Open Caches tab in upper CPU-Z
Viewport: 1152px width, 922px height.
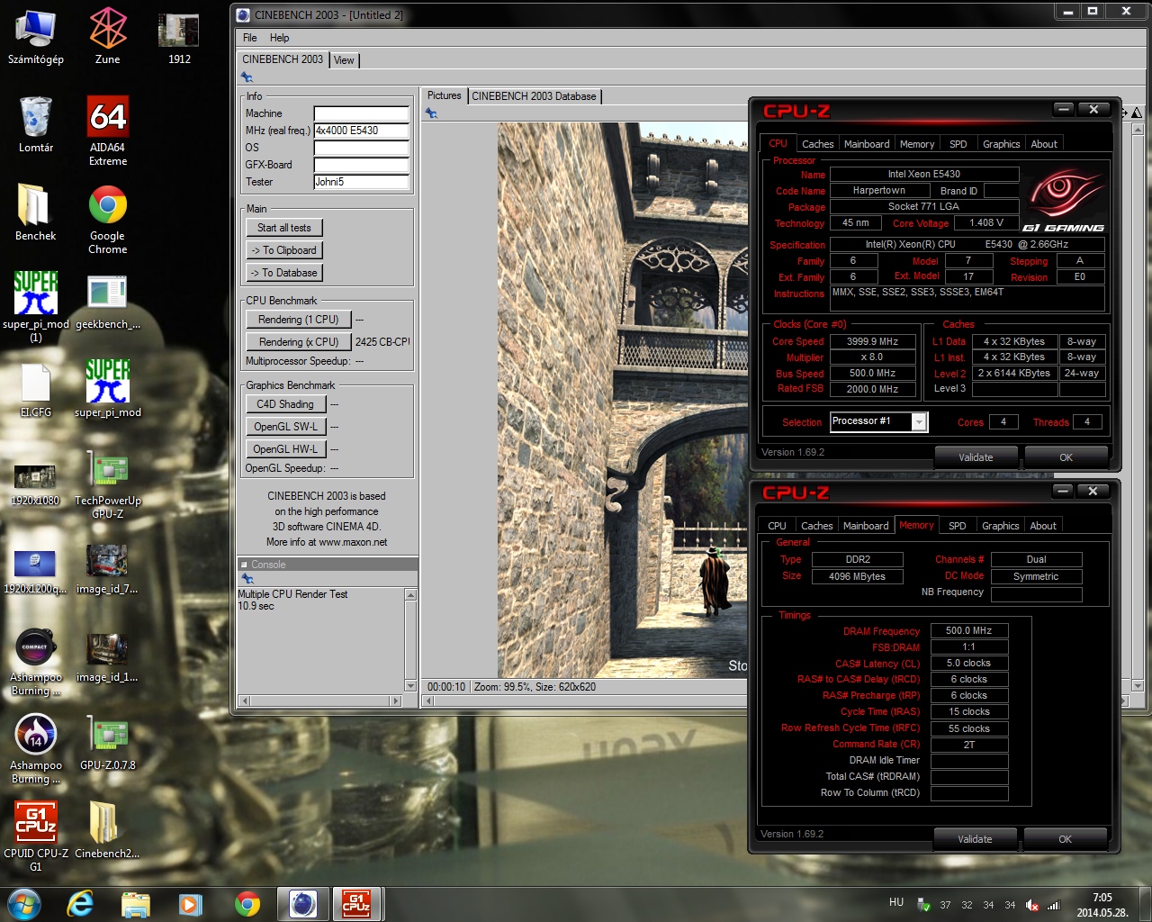(817, 144)
